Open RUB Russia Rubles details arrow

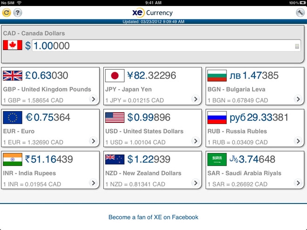point(298,141)
